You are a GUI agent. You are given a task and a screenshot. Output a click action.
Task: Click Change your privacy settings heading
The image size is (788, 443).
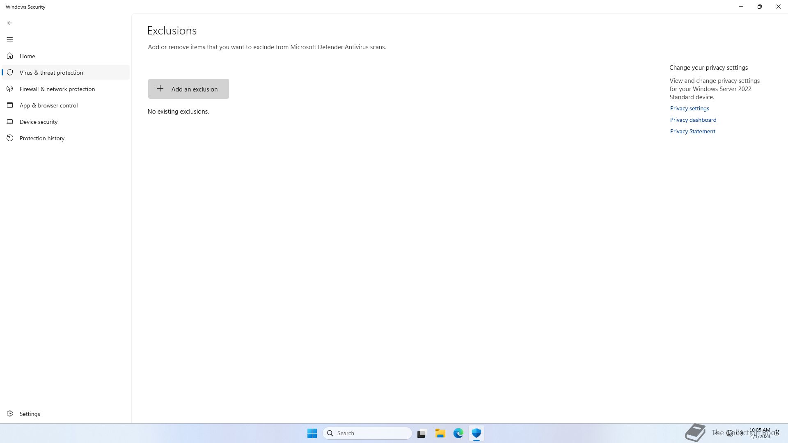[709, 68]
